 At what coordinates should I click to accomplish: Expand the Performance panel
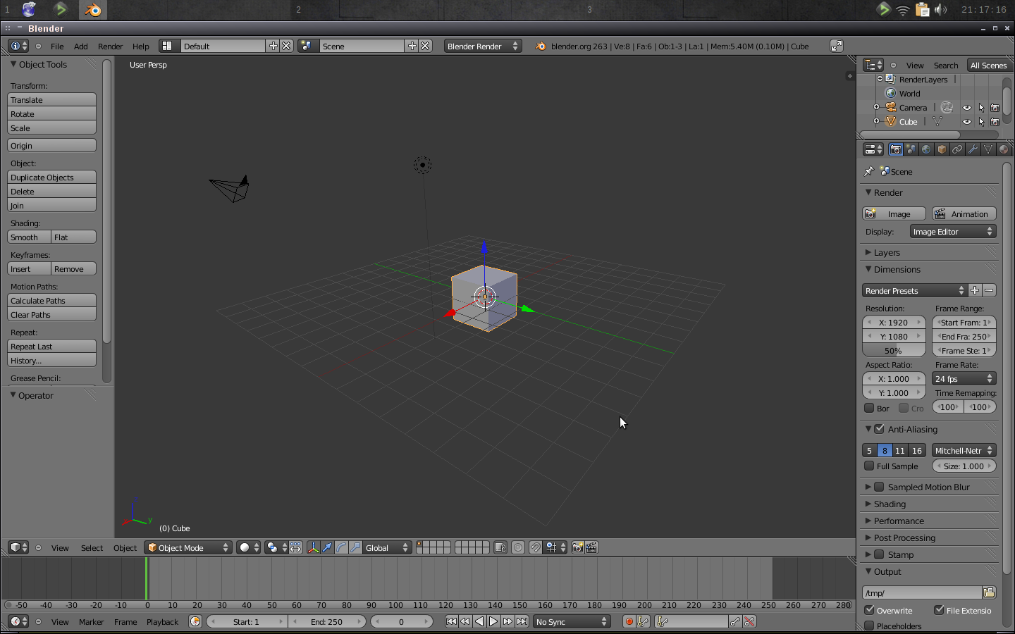point(895,521)
